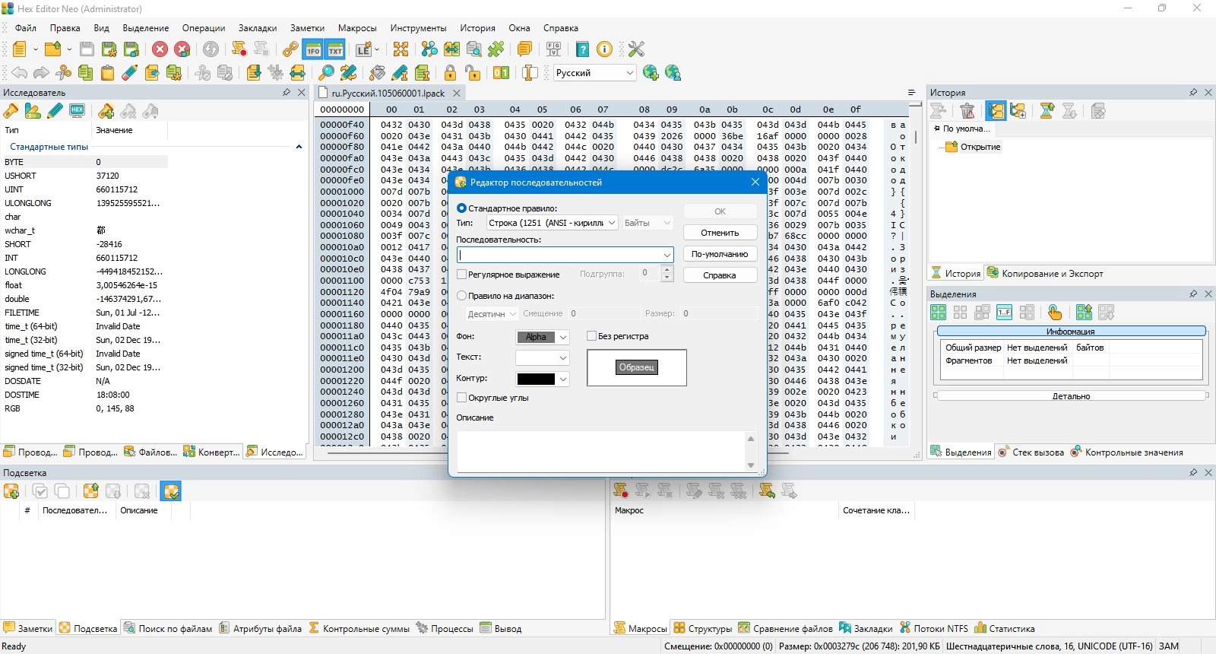
Task: Switch to the Контрольные суммы tab
Action: click(359, 628)
